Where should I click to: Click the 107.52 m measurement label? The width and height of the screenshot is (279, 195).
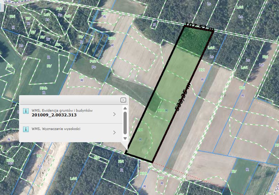click(199, 27)
